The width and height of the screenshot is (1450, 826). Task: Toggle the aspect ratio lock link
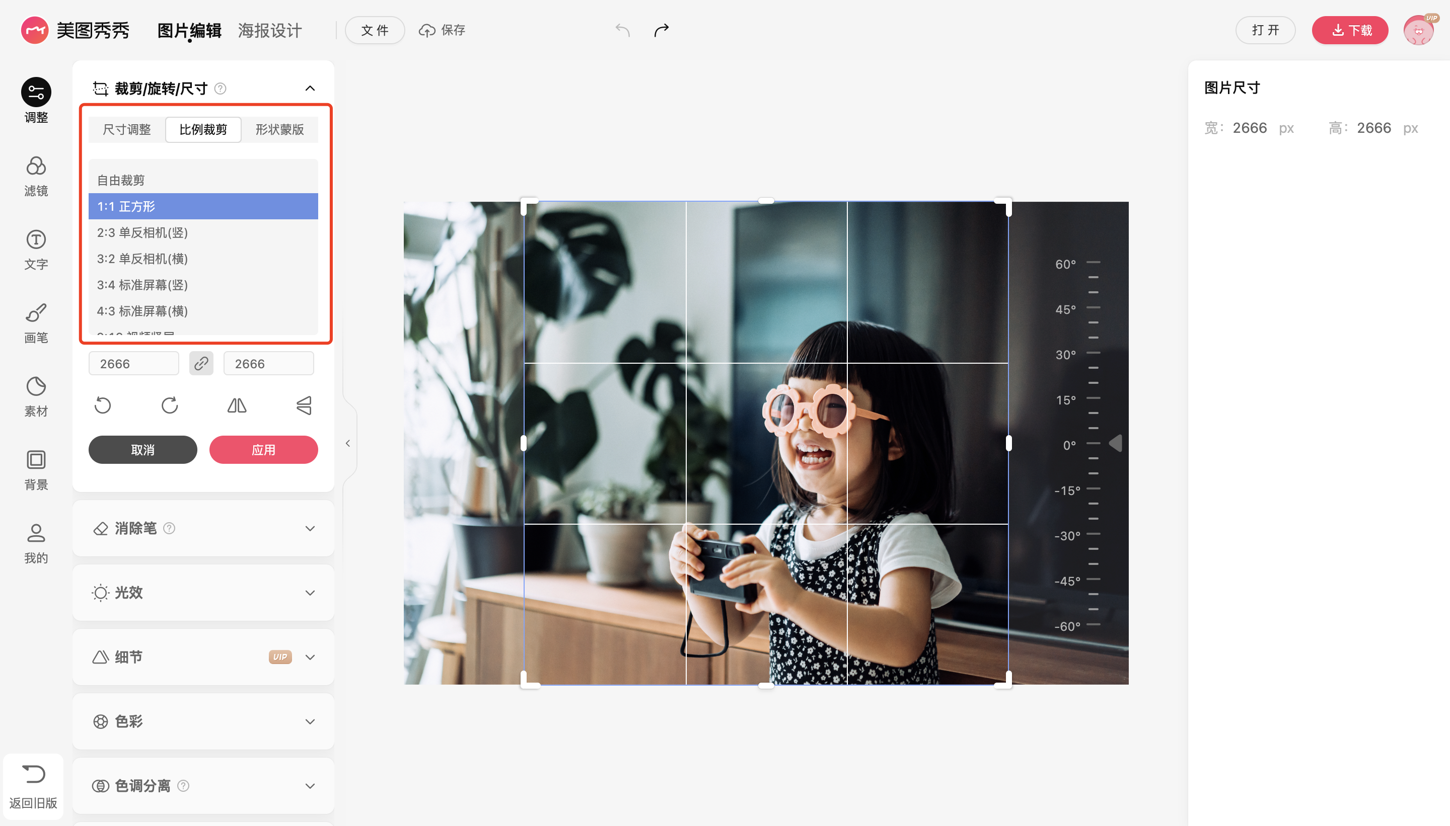201,364
